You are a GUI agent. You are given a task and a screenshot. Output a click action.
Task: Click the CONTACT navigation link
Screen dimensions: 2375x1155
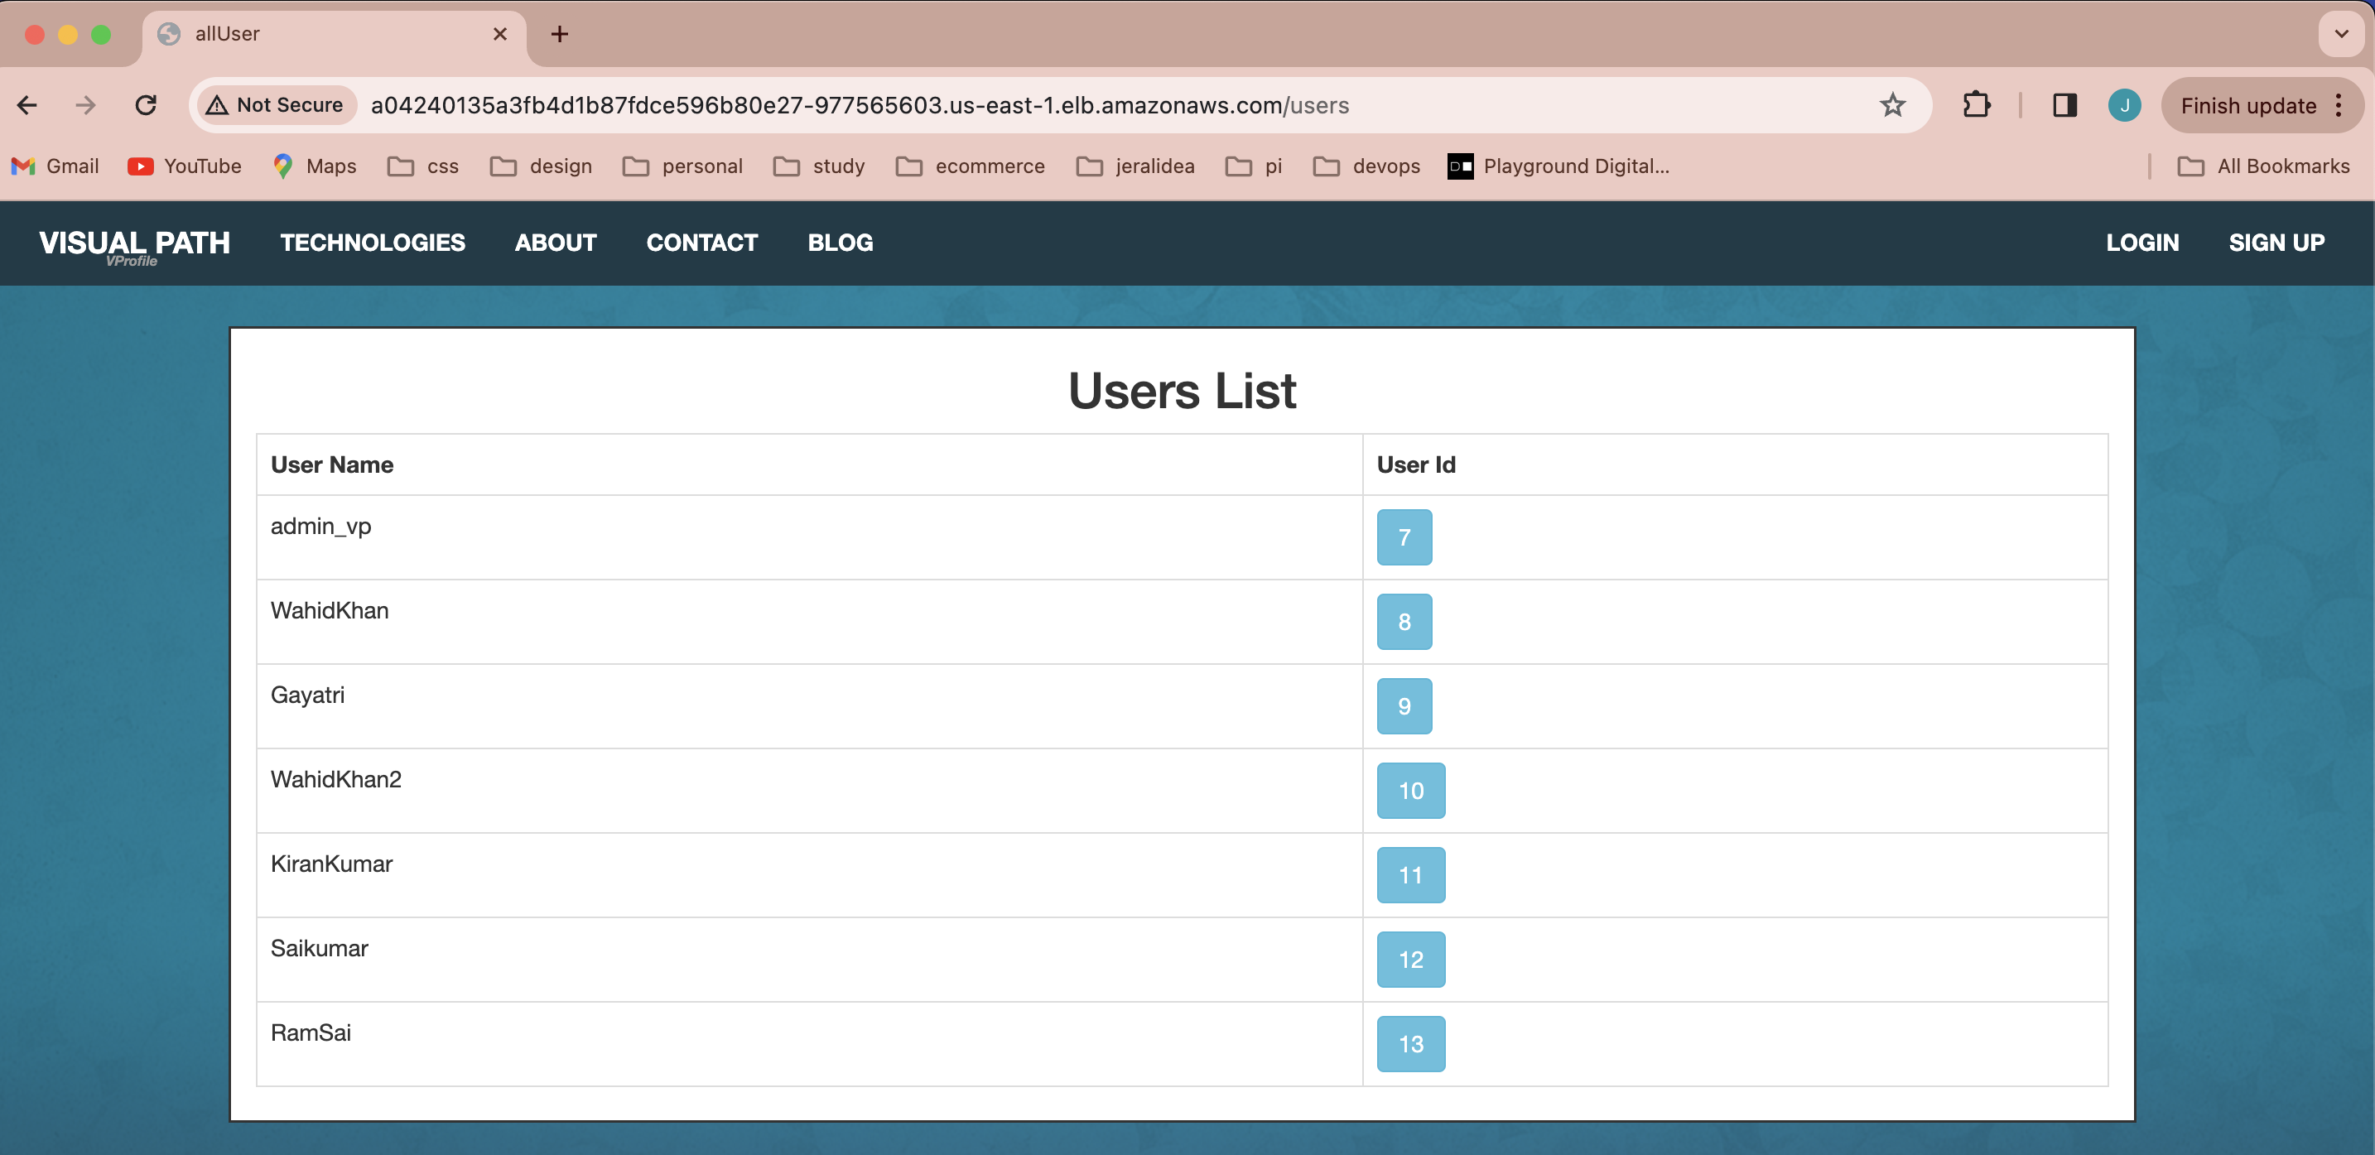(703, 243)
